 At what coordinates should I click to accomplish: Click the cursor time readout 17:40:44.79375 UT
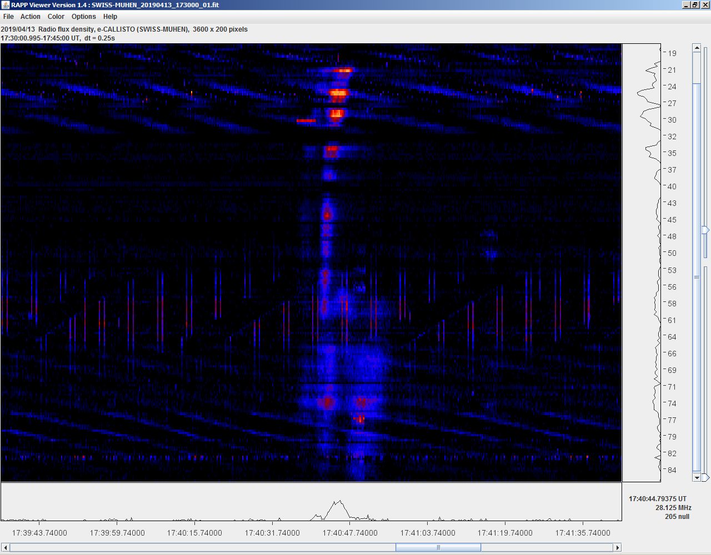point(658,499)
